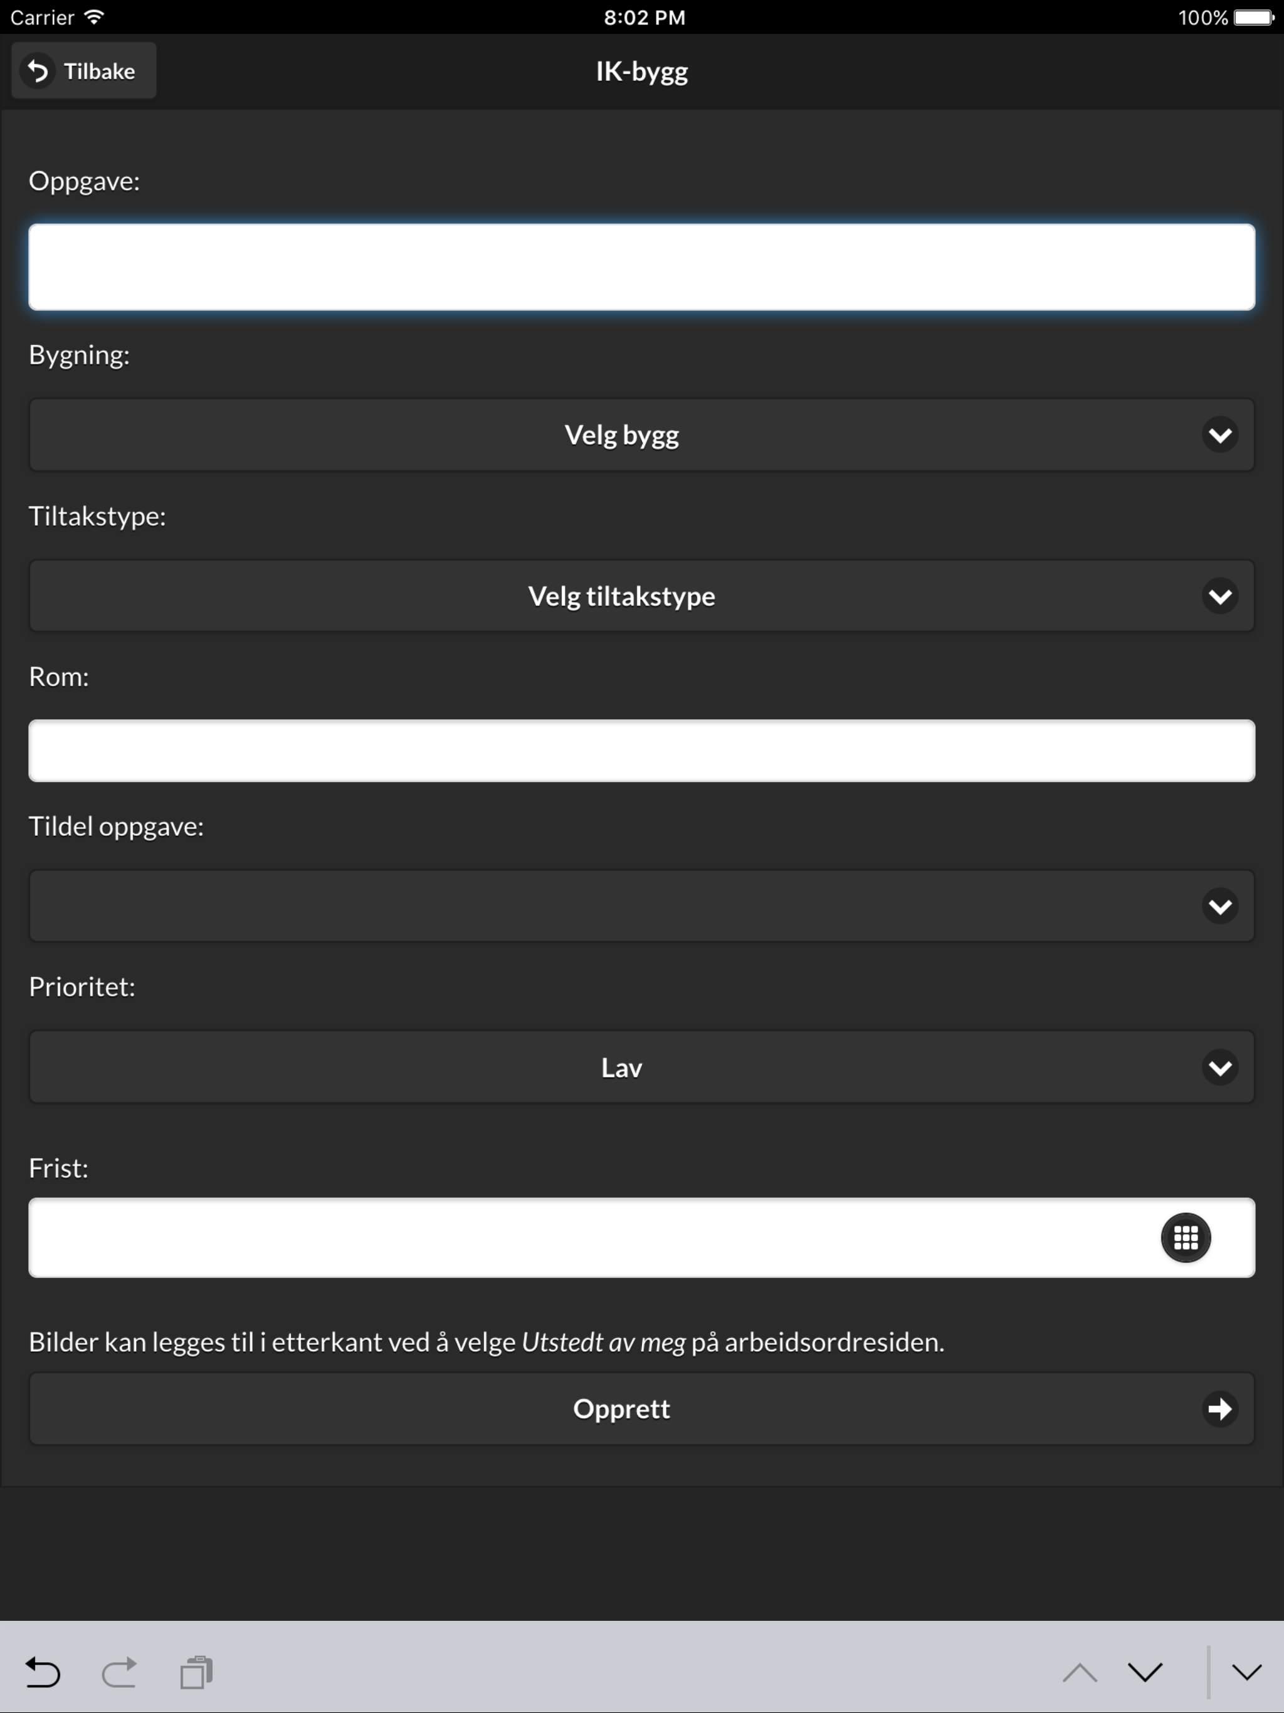This screenshot has height=1713, width=1284.
Task: Change the Prioritet from Lav
Action: pos(641,1067)
